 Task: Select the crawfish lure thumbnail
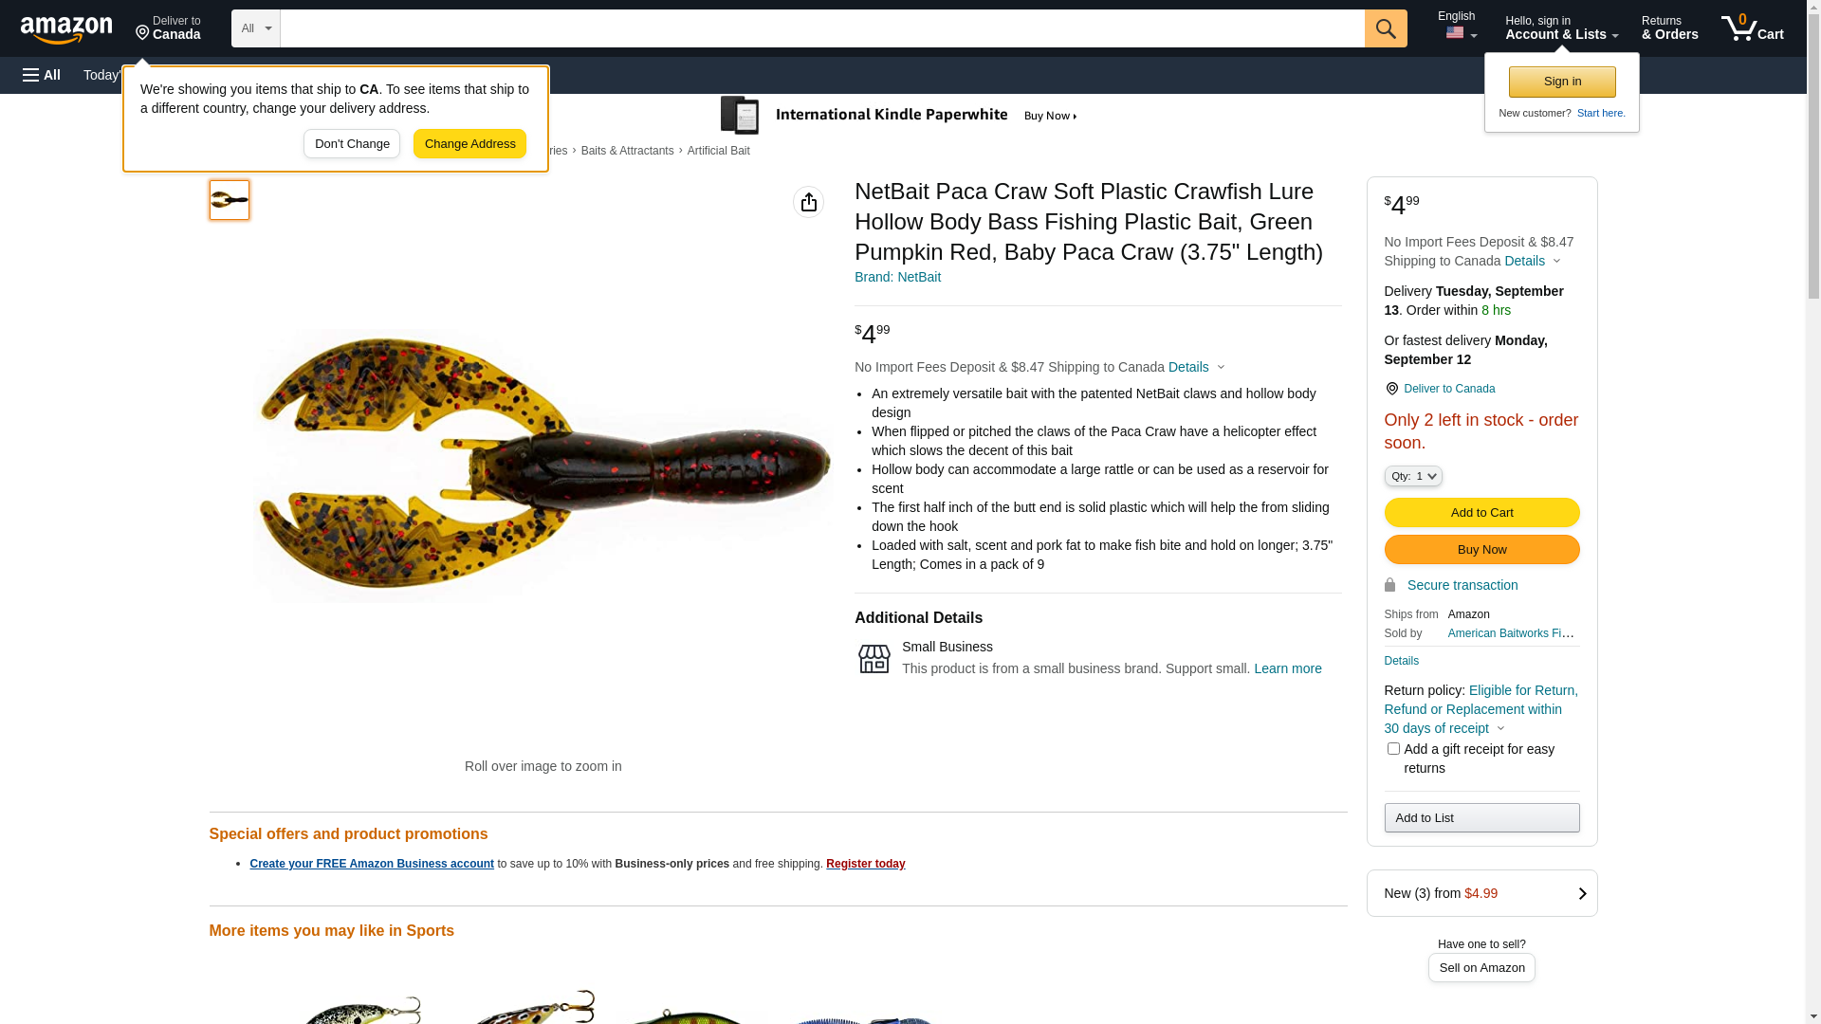coord(230,200)
